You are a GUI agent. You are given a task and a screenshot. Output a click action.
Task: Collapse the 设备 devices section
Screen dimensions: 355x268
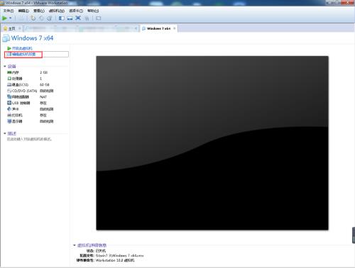pyautogui.click(x=5, y=66)
